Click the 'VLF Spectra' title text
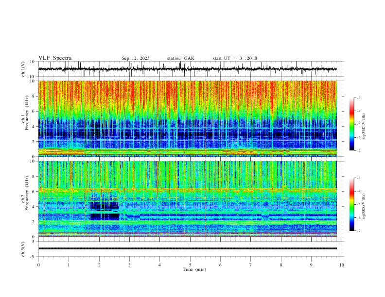The image size is (385, 297). tap(55, 58)
